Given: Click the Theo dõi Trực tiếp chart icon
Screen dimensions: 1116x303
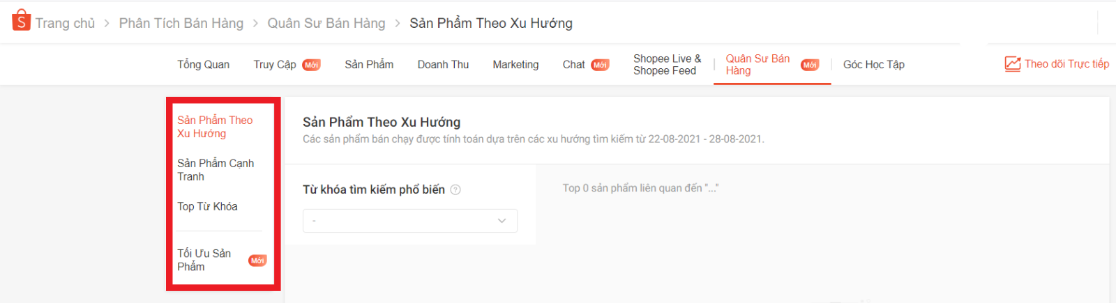Looking at the screenshot, I should [1012, 64].
